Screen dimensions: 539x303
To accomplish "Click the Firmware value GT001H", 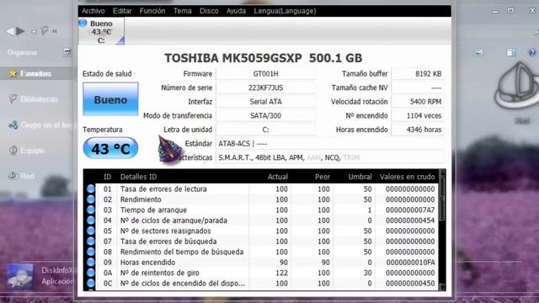I will [x=266, y=73].
